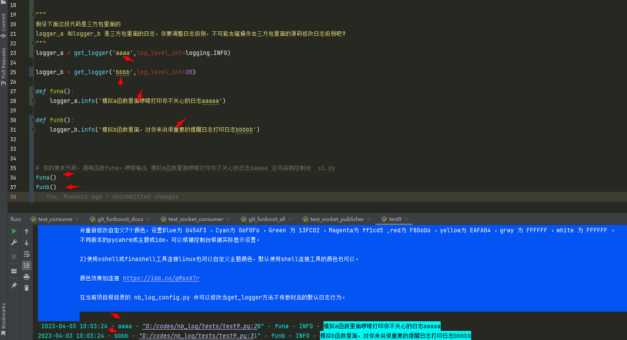Click the restore layout icon in Run panel
The width and height of the screenshot is (627, 340).
point(14,271)
